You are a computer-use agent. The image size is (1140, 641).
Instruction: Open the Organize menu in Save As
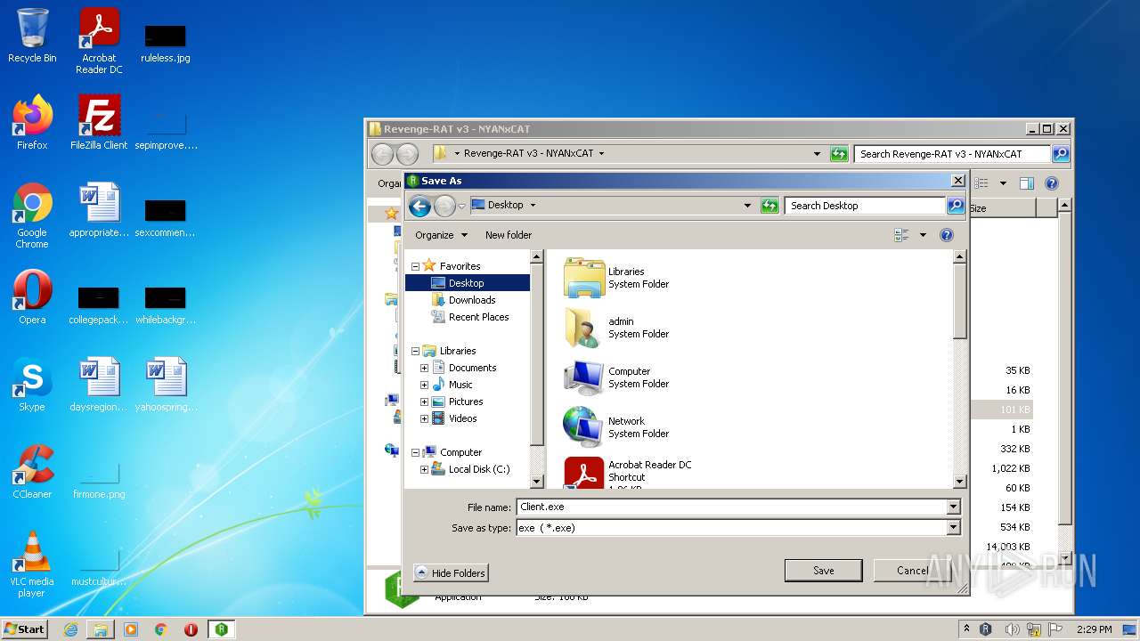tap(441, 235)
